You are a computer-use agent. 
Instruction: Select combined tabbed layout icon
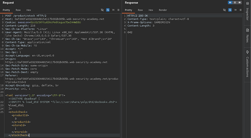240,2
